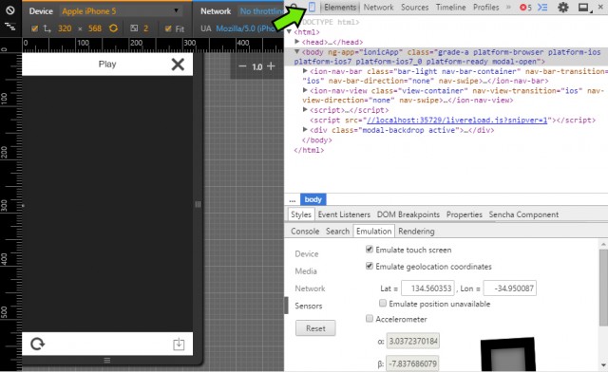Show more tabs with double chevron
The height and width of the screenshot is (372, 608).
pos(508,7)
